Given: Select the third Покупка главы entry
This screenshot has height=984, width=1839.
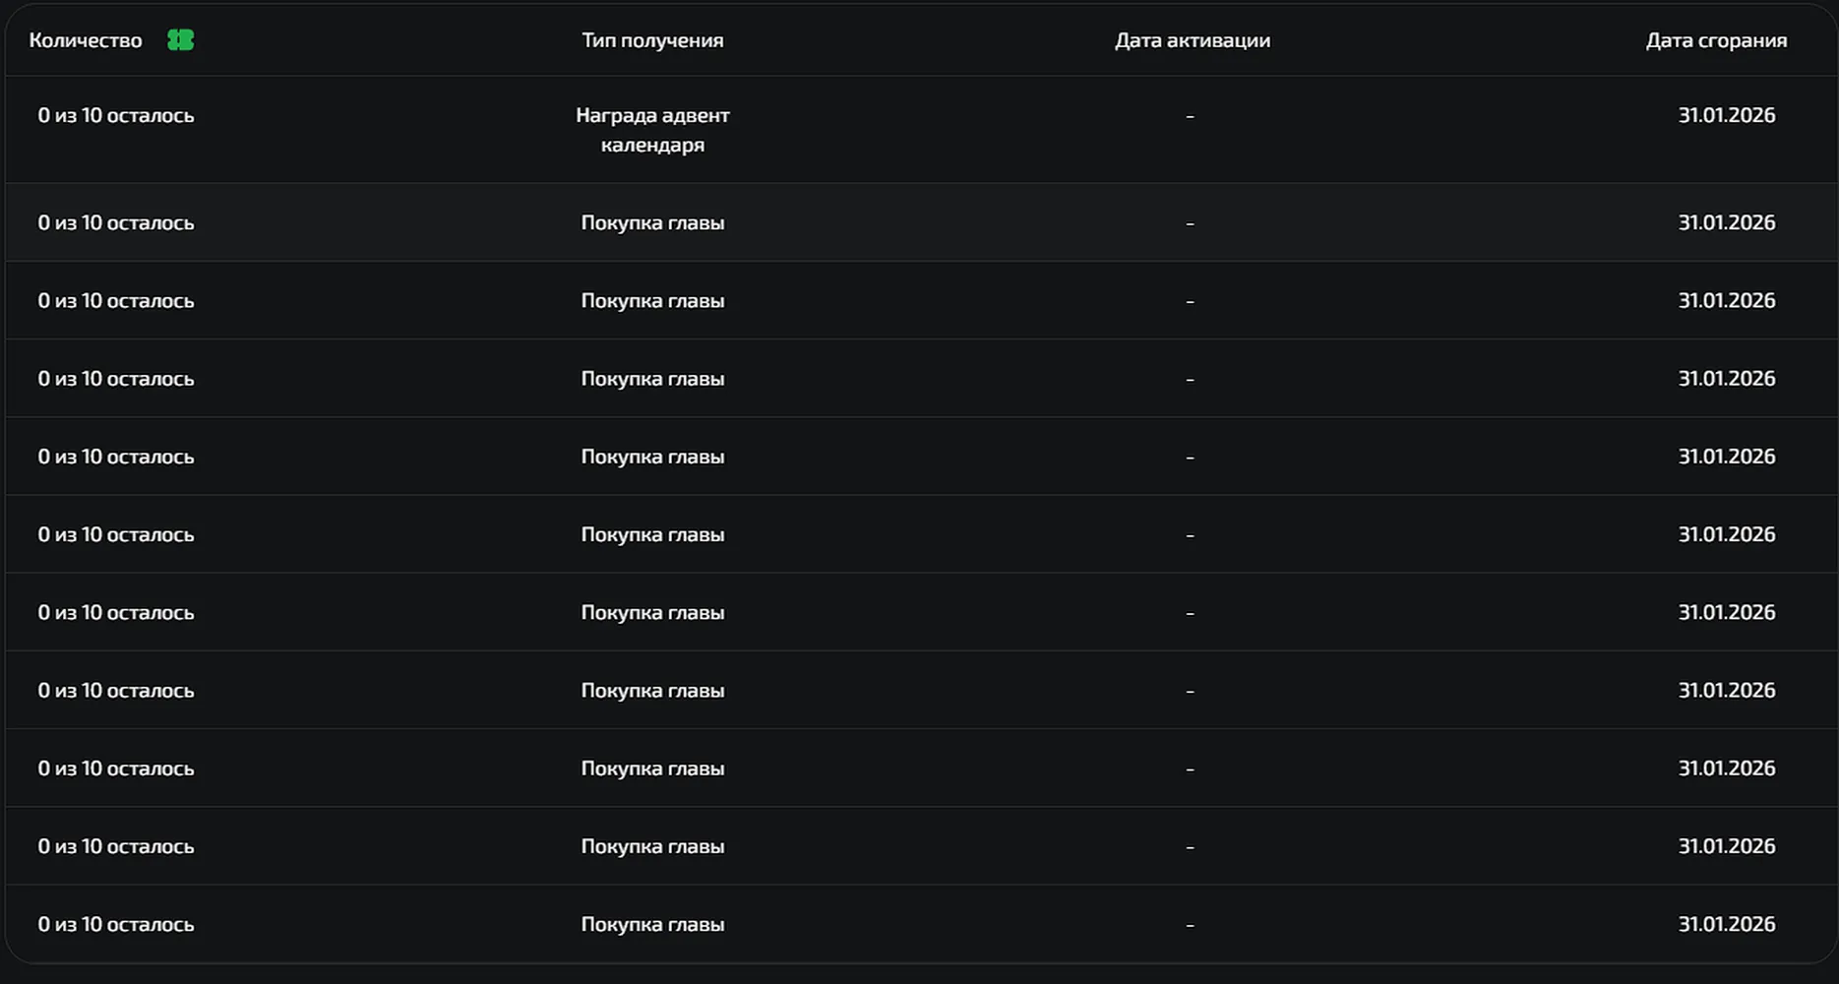Looking at the screenshot, I should (x=652, y=378).
